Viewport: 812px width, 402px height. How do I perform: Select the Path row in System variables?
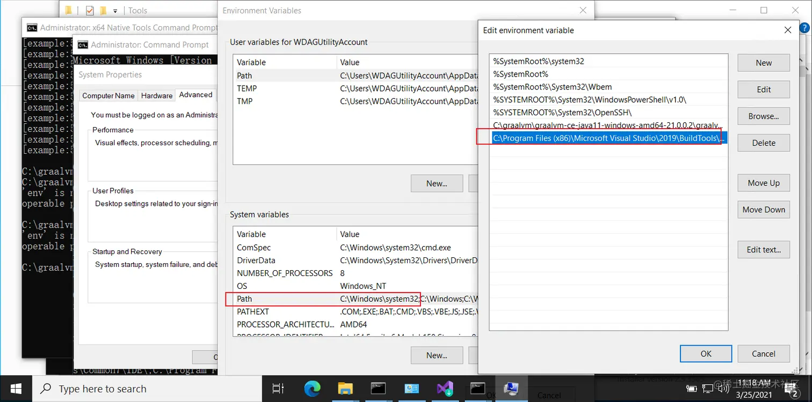356,299
